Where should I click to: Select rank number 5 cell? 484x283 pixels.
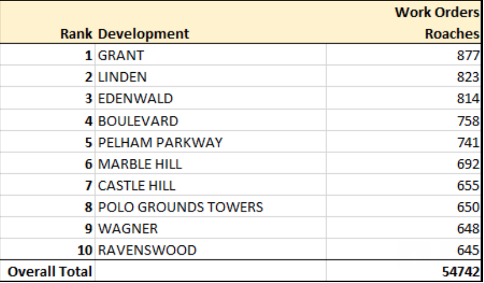(47, 142)
